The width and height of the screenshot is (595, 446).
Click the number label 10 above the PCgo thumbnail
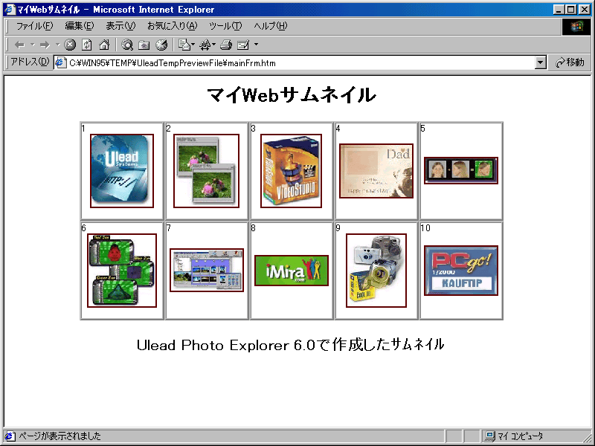[x=425, y=227]
